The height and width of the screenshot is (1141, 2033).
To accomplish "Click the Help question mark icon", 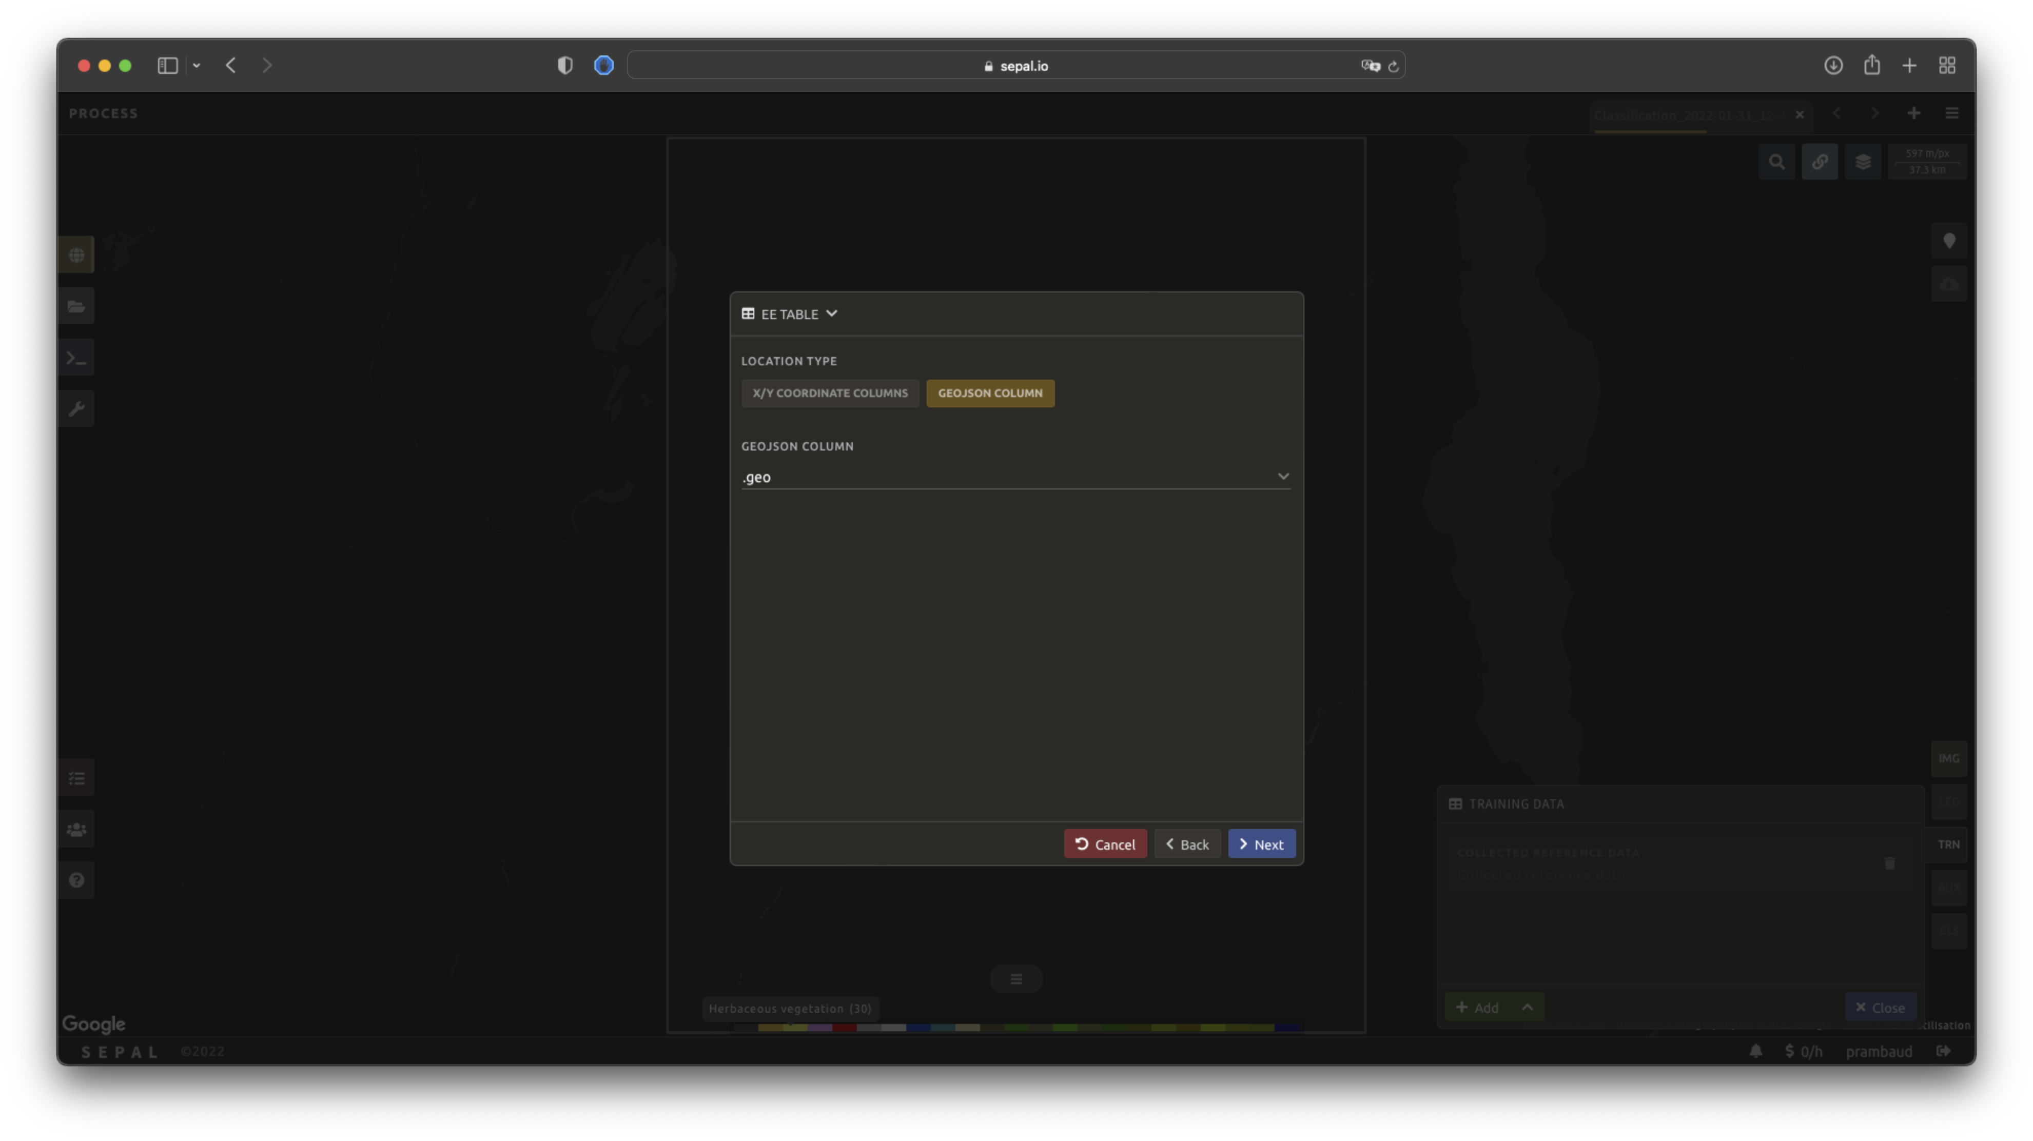I will [x=76, y=880].
